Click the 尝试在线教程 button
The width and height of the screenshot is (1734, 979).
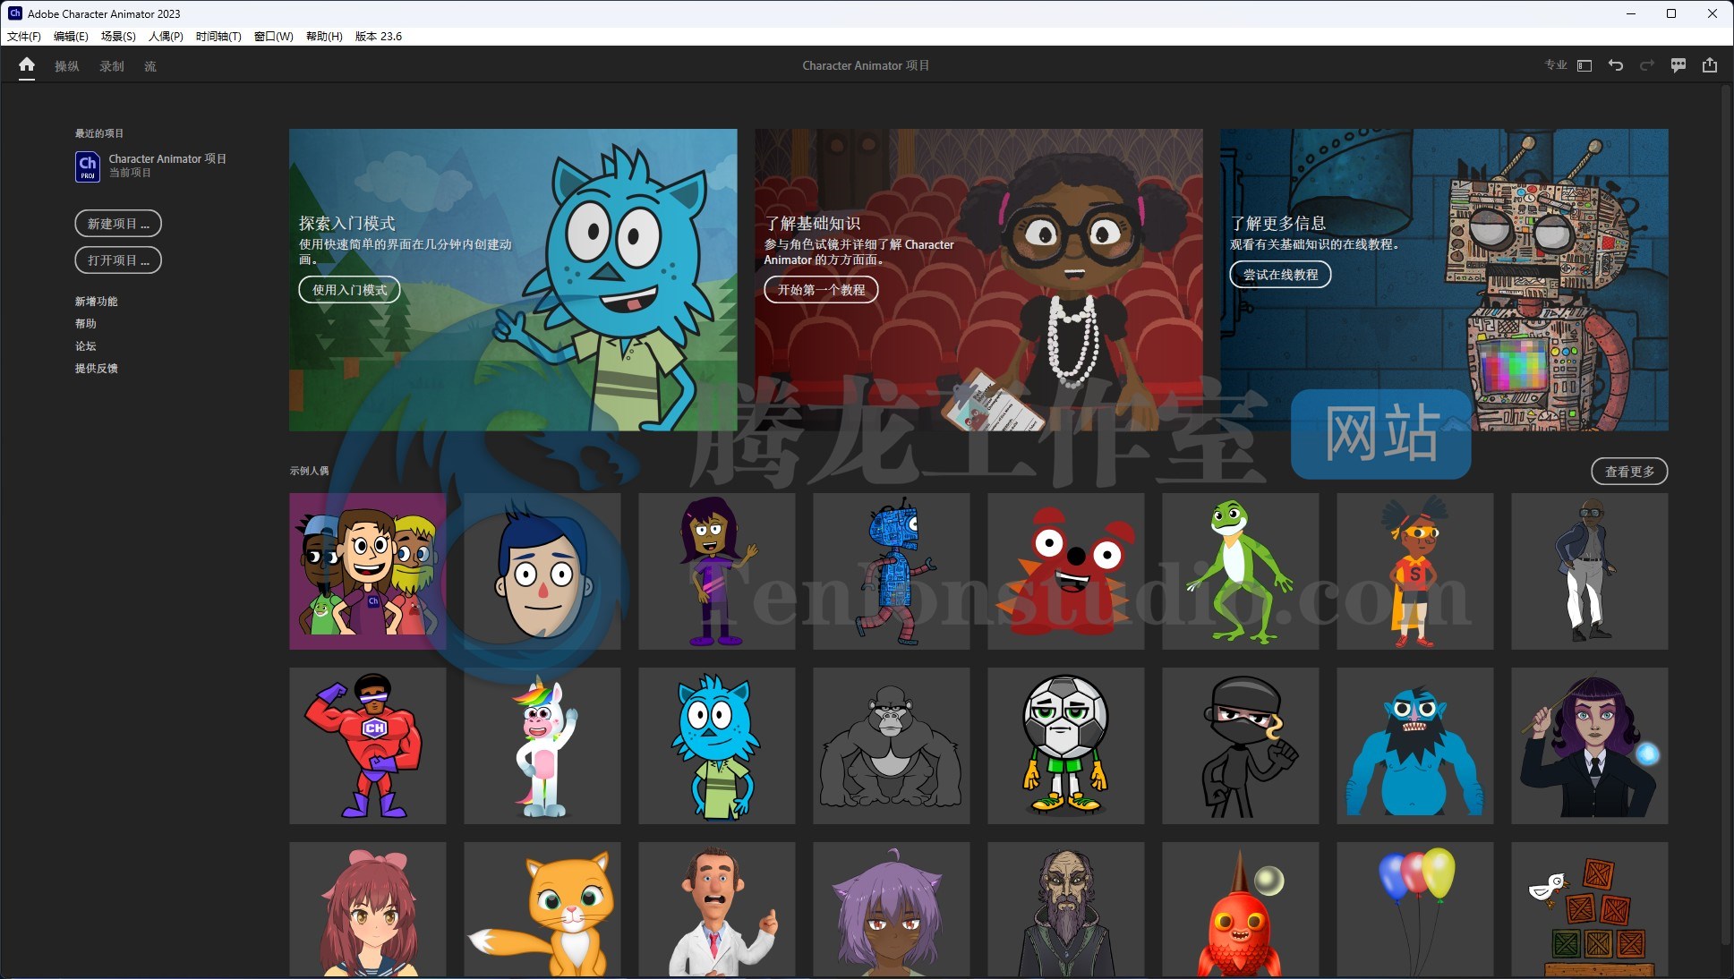(1280, 275)
